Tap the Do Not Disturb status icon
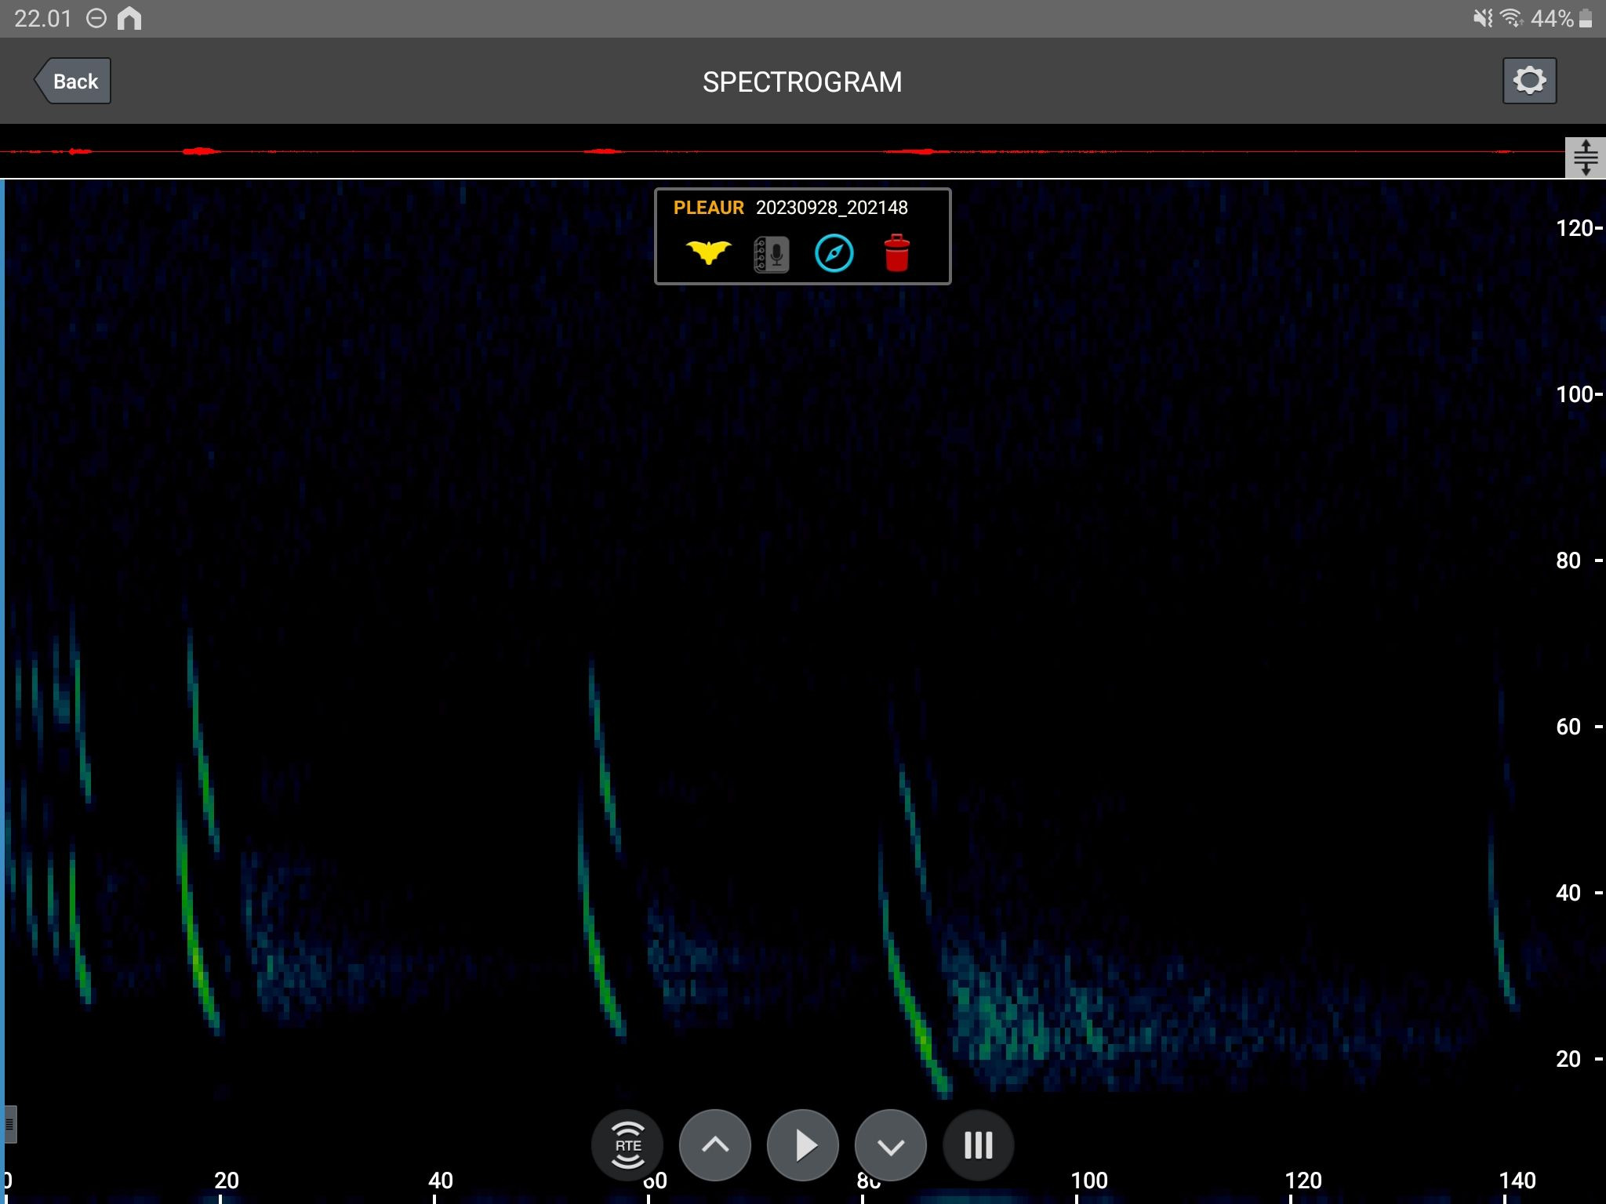The width and height of the screenshot is (1606, 1204). click(x=96, y=18)
